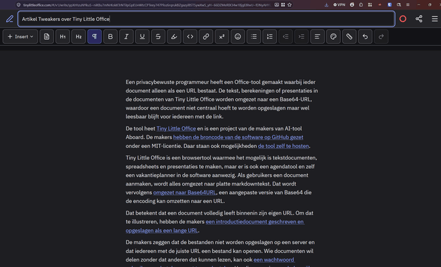Share the document via share icon

pyautogui.click(x=419, y=19)
